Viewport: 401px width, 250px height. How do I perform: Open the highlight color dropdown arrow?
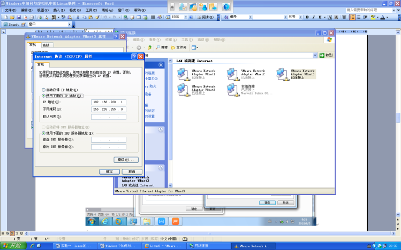(x=377, y=17)
